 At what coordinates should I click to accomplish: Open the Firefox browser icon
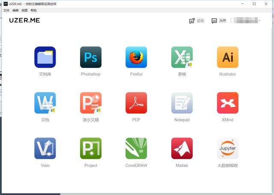[x=136, y=57]
